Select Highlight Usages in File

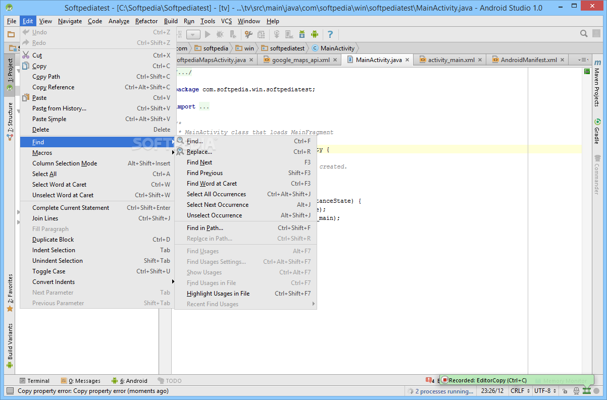[x=245, y=294]
